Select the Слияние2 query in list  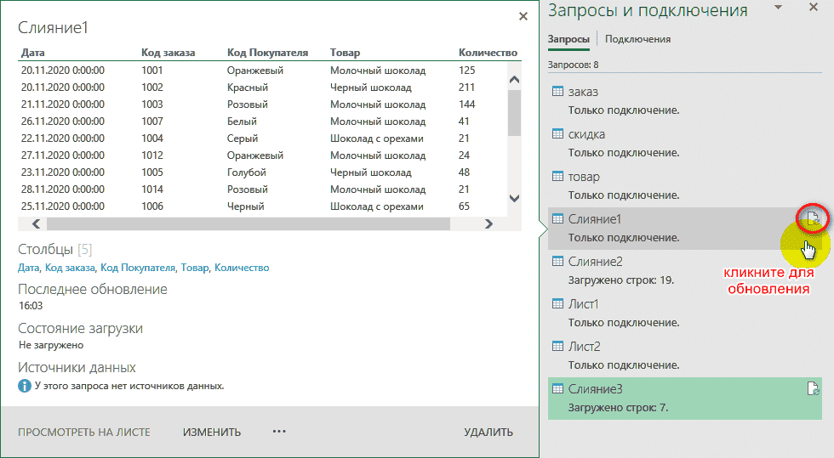pyautogui.click(x=596, y=262)
